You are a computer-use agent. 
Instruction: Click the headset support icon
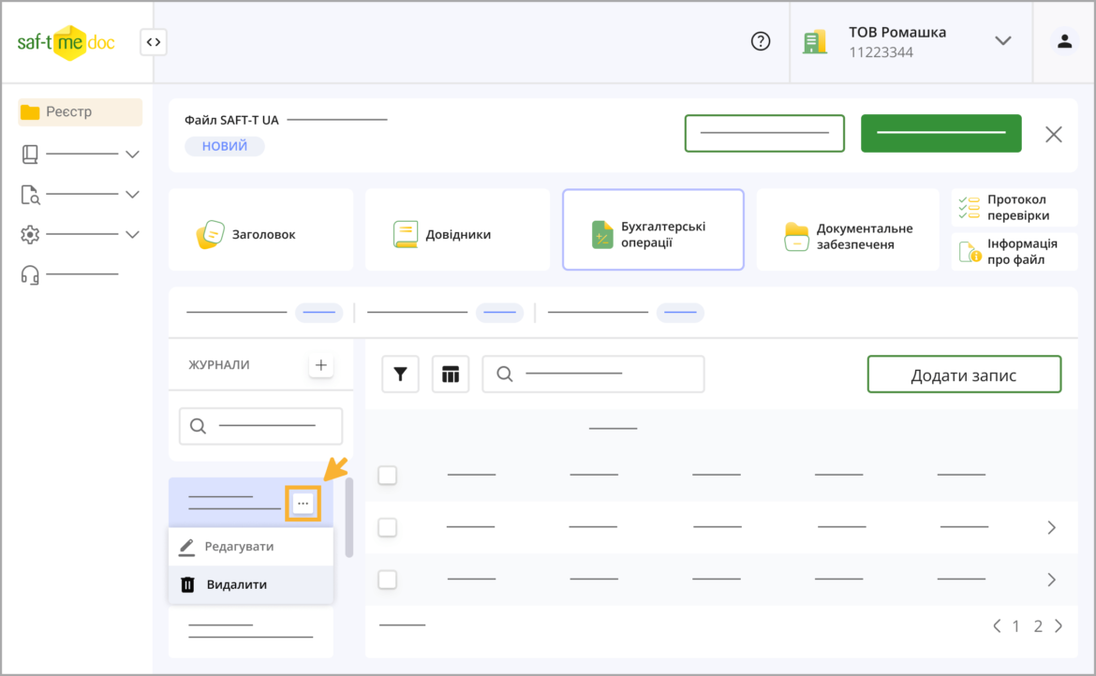(x=30, y=274)
